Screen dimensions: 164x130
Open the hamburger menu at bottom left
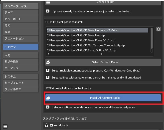pyautogui.click(x=5, y=126)
